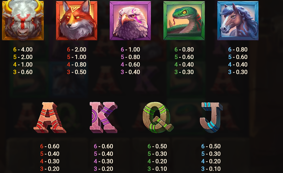Screen dimensions: 283x173
Task: Click the letter J 3 - 0.10 payout
Action: 211,169
